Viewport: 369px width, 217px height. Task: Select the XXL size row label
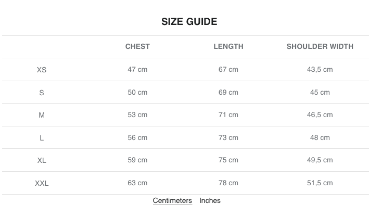tap(42, 183)
